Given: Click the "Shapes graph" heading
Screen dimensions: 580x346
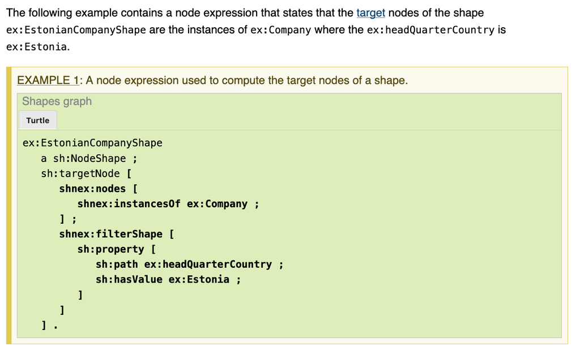Looking at the screenshot, I should [x=57, y=101].
